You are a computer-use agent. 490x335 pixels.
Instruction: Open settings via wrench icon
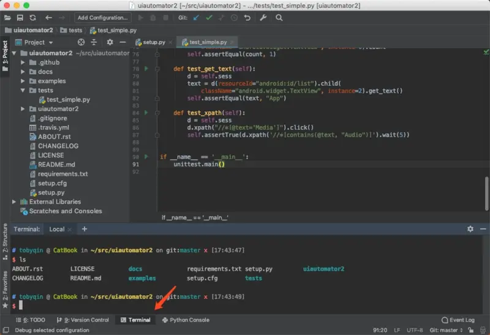click(x=263, y=18)
